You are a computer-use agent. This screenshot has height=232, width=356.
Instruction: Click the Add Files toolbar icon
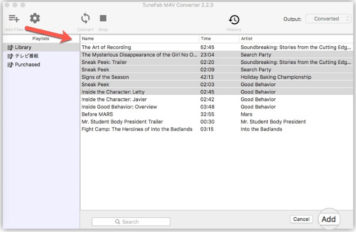pos(14,18)
